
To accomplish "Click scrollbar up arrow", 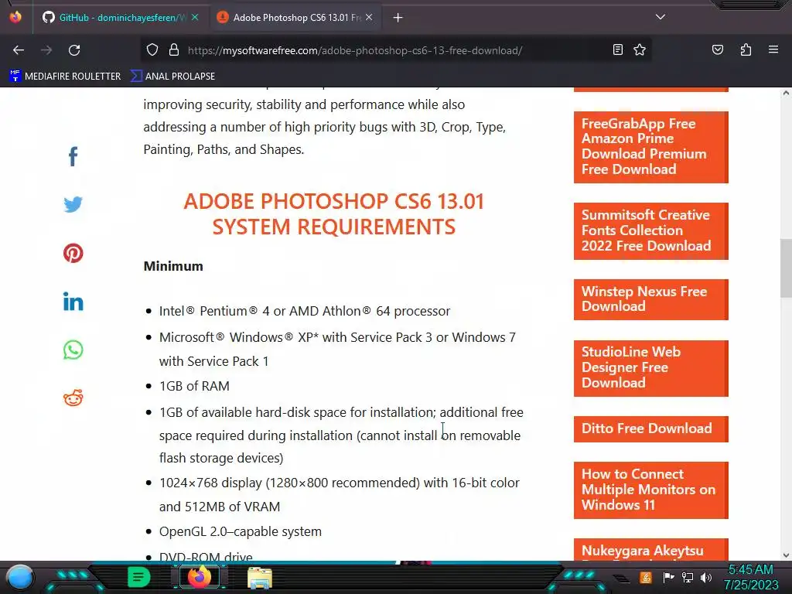I will click(x=786, y=93).
